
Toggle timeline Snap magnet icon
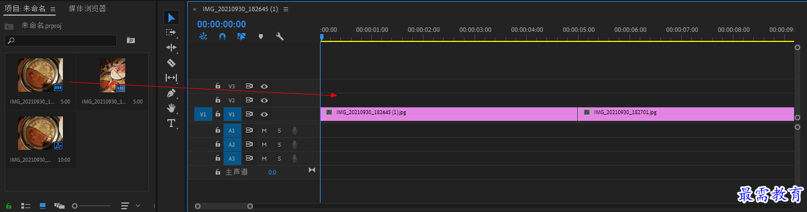click(222, 36)
